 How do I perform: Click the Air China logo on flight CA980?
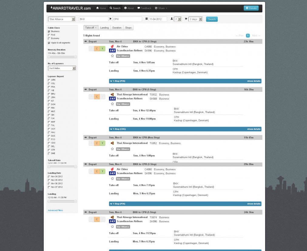(x=112, y=46)
